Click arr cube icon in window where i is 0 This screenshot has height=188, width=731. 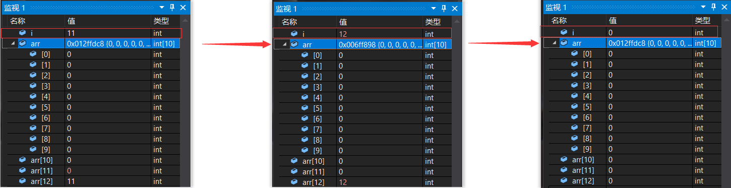click(x=564, y=43)
